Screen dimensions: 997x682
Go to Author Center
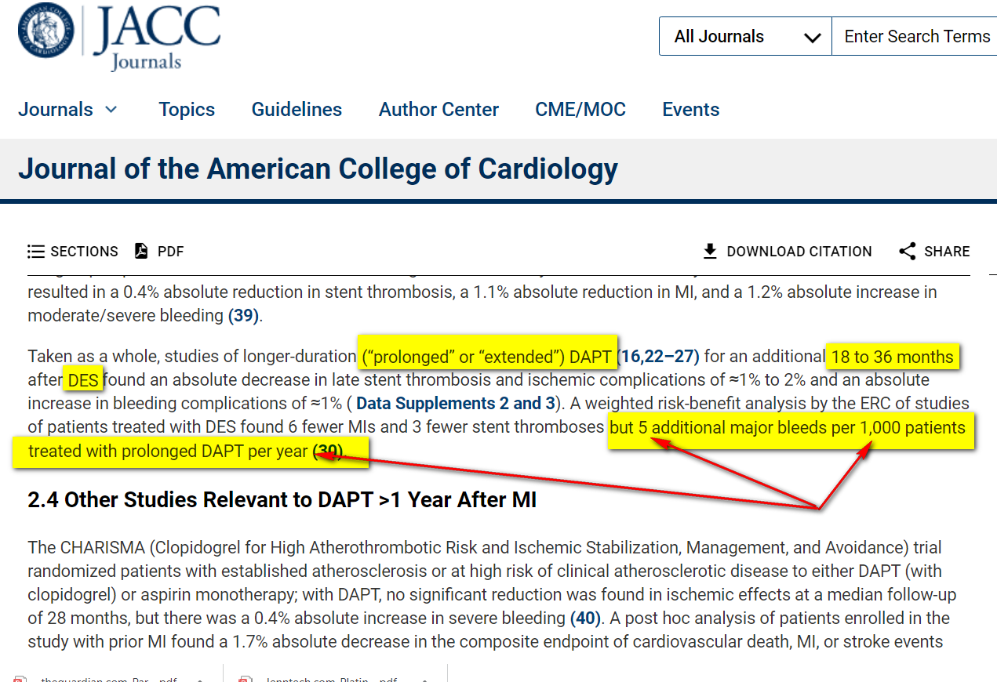[x=438, y=110]
